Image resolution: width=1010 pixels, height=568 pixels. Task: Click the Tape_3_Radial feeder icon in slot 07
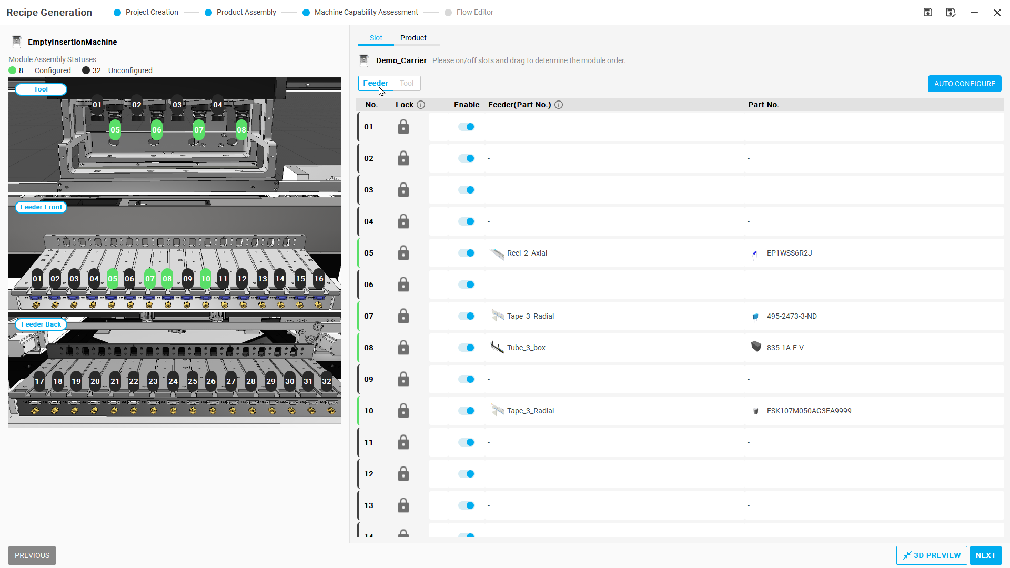[497, 316]
